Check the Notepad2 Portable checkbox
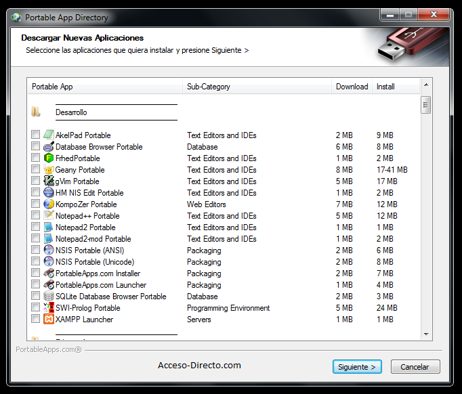This screenshot has width=462, height=394. [35, 226]
